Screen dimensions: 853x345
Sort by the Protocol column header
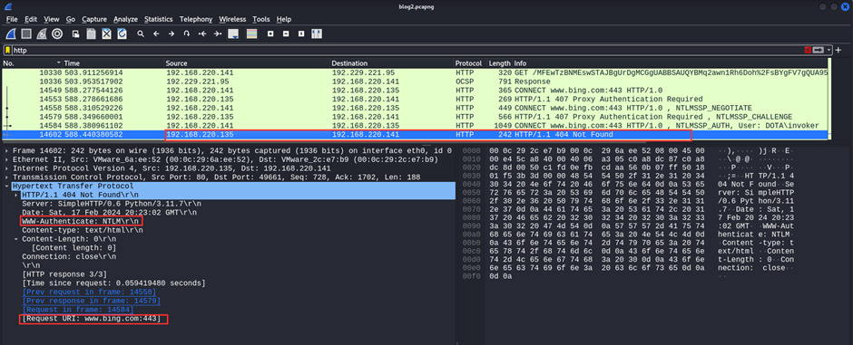[x=469, y=63]
